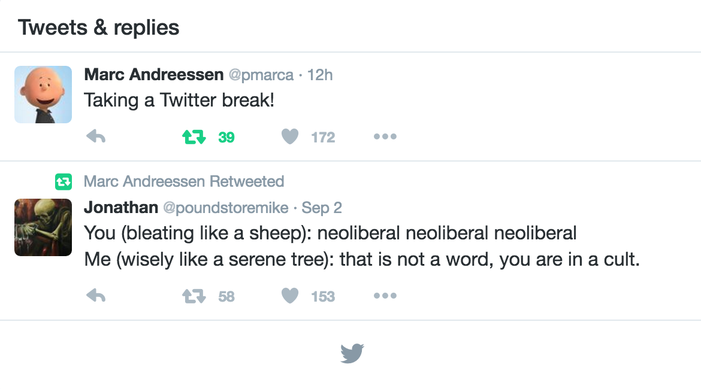The width and height of the screenshot is (701, 389).
Task: Open more options for Twitter break tweet
Action: [385, 137]
